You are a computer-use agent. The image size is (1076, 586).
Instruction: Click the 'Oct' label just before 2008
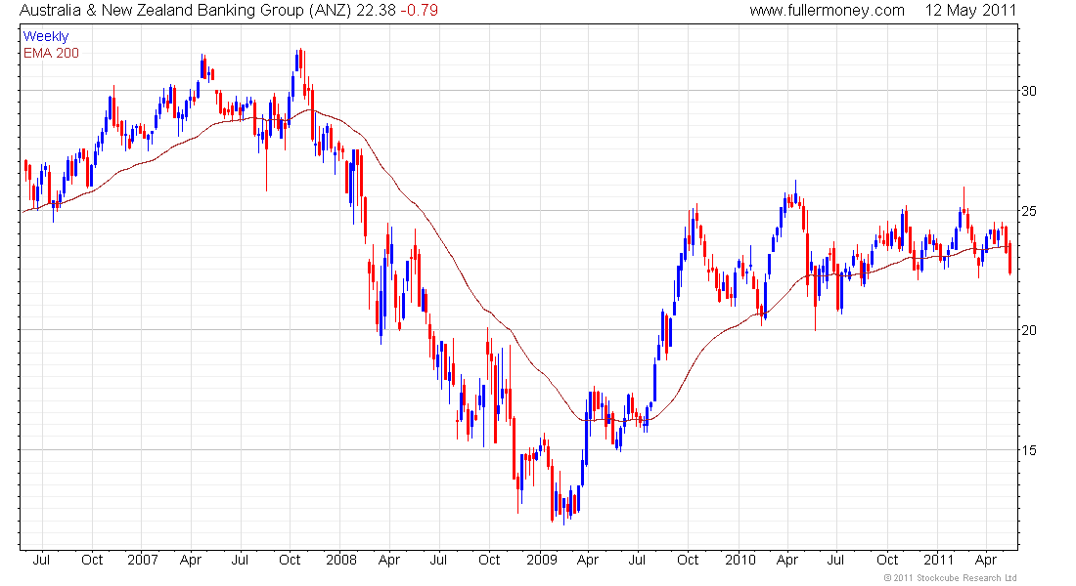point(290,560)
